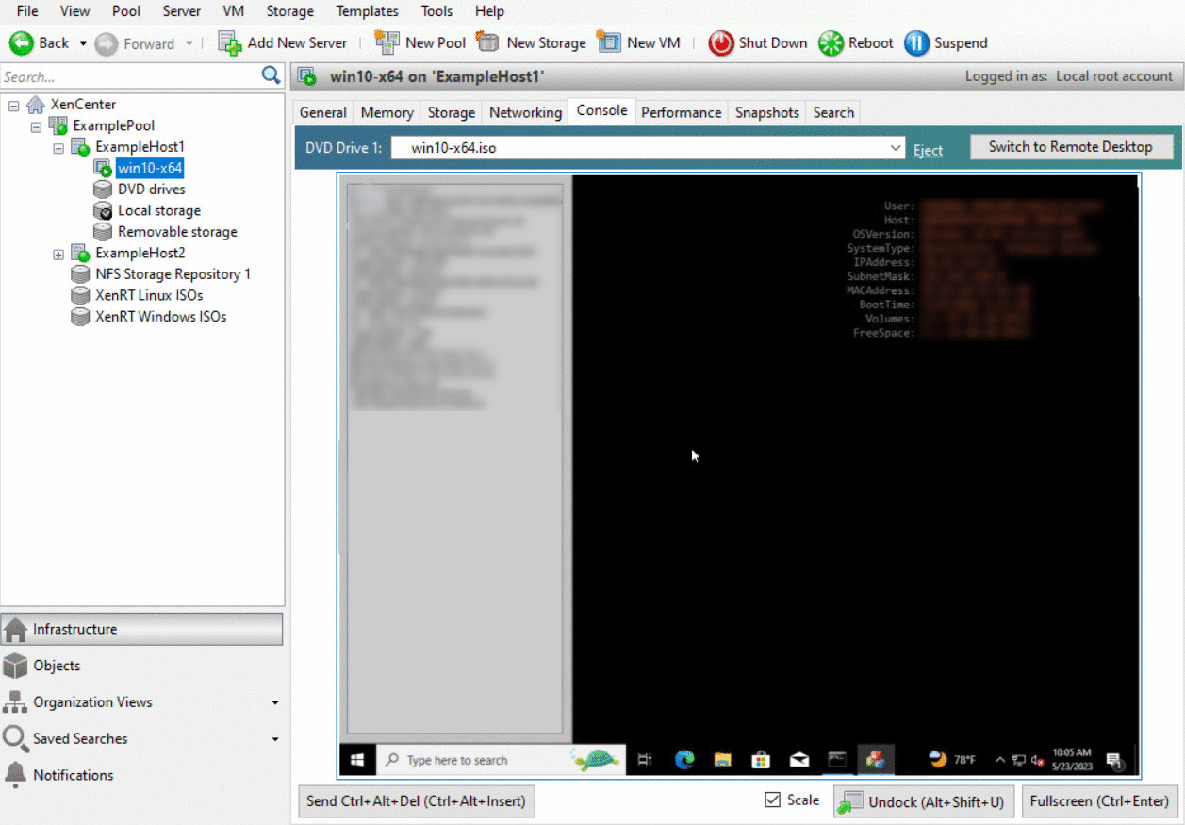The height and width of the screenshot is (825, 1185).
Task: Suspend the running VM
Action: pos(946,42)
